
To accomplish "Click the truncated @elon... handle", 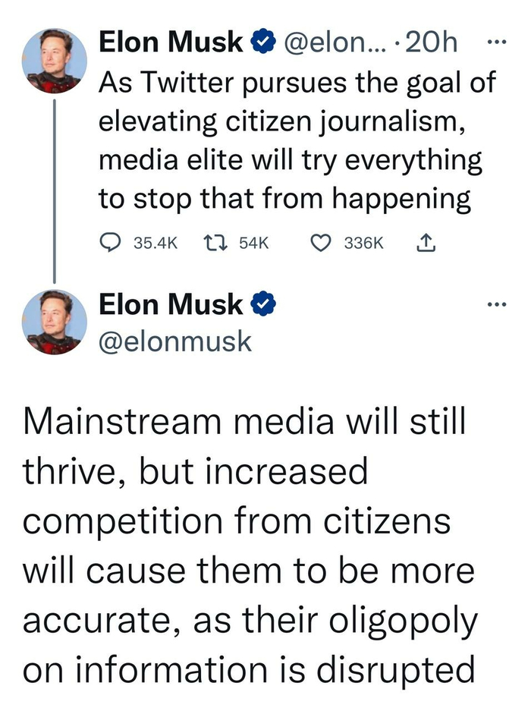I will [335, 43].
